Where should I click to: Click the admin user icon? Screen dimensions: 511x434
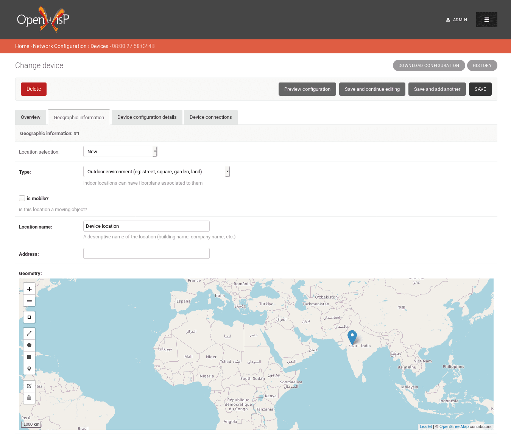click(448, 20)
